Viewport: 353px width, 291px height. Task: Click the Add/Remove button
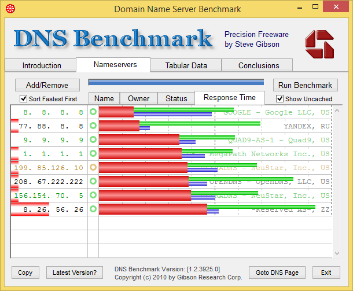[x=47, y=85]
